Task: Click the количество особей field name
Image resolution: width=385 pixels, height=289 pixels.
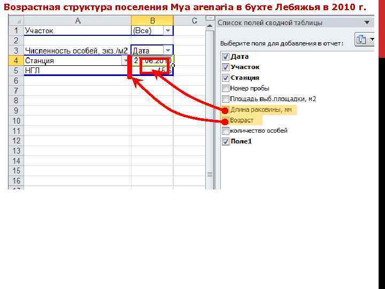Action: (259, 131)
